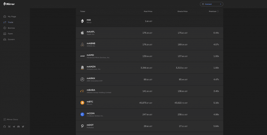The height and width of the screenshot is (135, 267).
Task: Select the mAMD ticker name
Action: pos(90,55)
